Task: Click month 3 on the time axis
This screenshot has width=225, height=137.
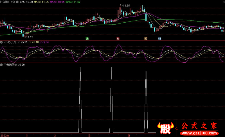Action: pyautogui.click(x=89, y=135)
